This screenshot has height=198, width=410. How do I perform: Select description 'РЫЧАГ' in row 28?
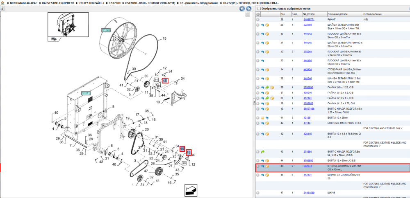click(332, 20)
